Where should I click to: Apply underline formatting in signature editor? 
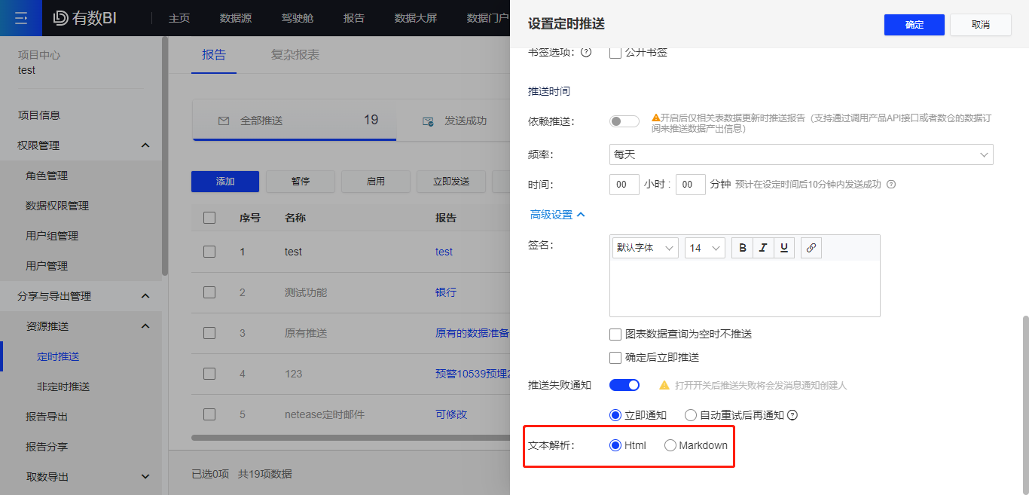[784, 248]
